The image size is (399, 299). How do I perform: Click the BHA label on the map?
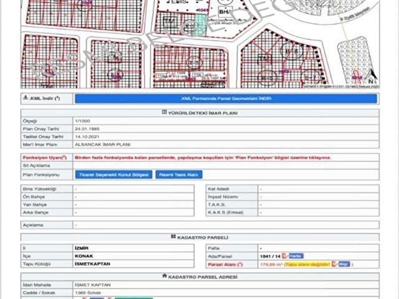[x=225, y=12]
